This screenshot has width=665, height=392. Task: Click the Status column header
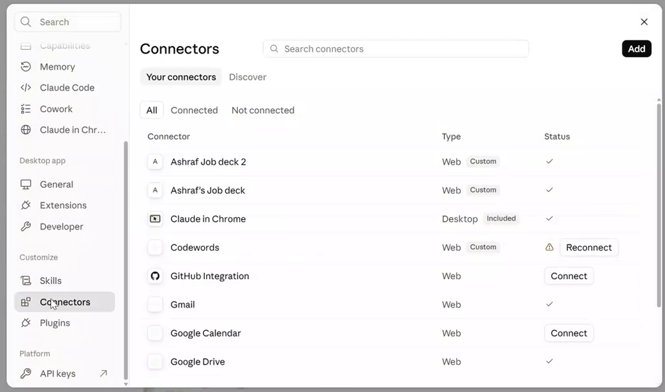point(557,136)
